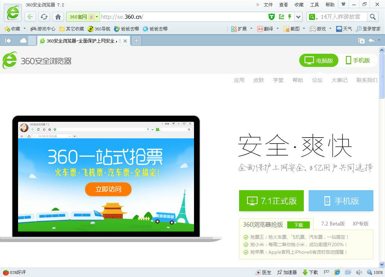
Task: Open the 加速器 accelerator in status bar
Action: [x=287, y=272]
